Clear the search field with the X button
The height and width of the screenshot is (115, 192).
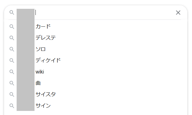(x=178, y=13)
